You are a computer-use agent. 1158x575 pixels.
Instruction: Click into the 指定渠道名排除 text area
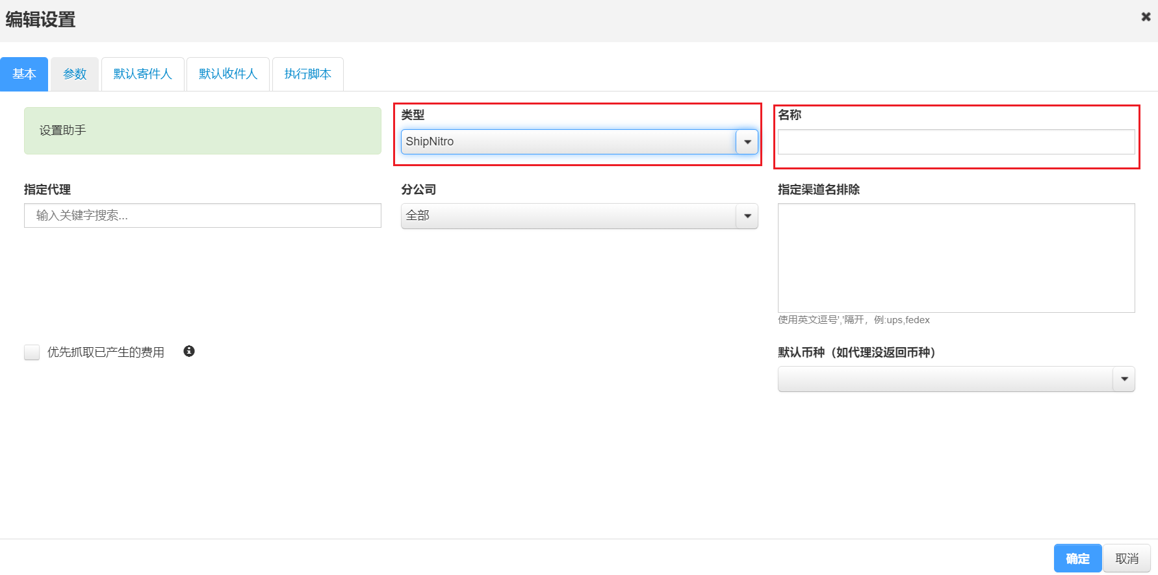coord(957,258)
